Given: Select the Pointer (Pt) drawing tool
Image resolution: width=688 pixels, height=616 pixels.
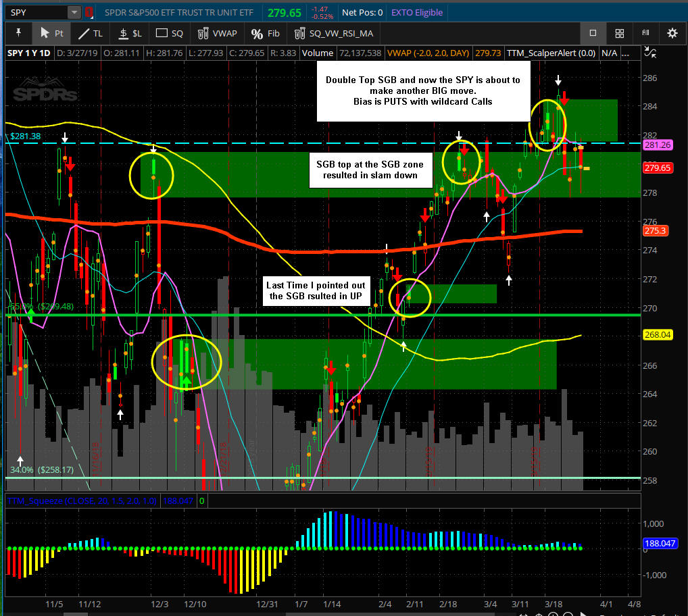Looking at the screenshot, I should click(x=51, y=33).
